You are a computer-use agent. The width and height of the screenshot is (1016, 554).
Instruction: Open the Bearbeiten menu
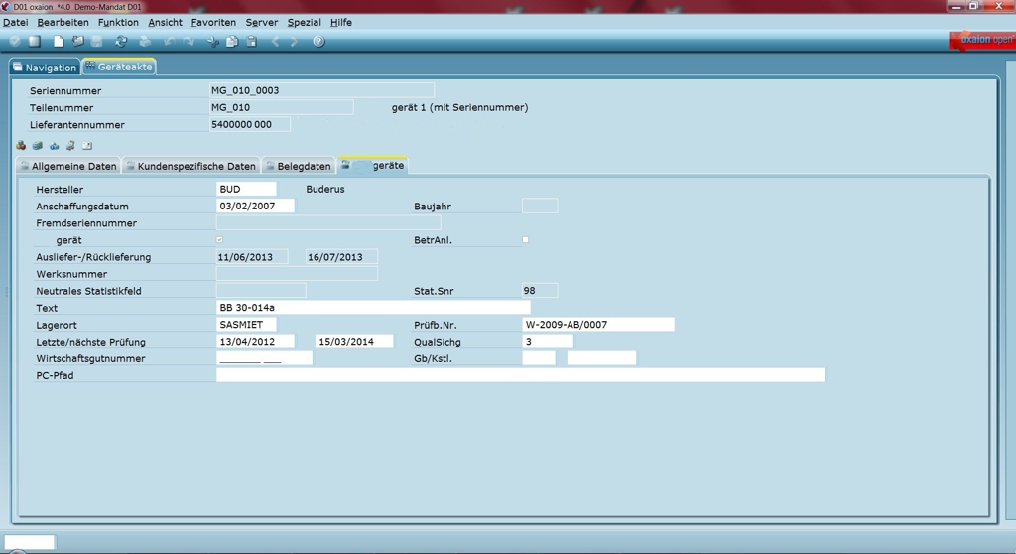(63, 22)
